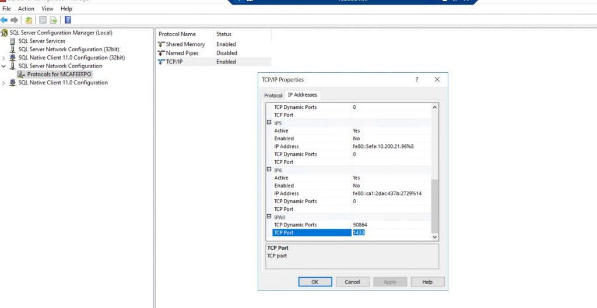Select the Shared Memory protocol row
Screen dimensions: 597x308
point(214,44)
